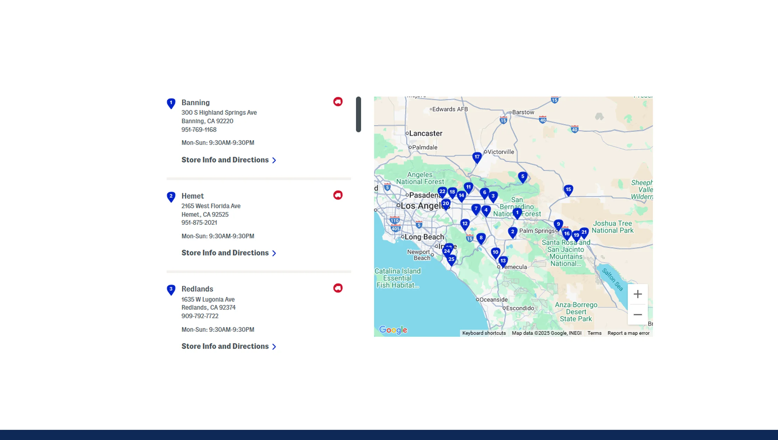Screen dimensions: 778x440
Task: Click map pin 17 near Victorville
Action: tap(477, 157)
